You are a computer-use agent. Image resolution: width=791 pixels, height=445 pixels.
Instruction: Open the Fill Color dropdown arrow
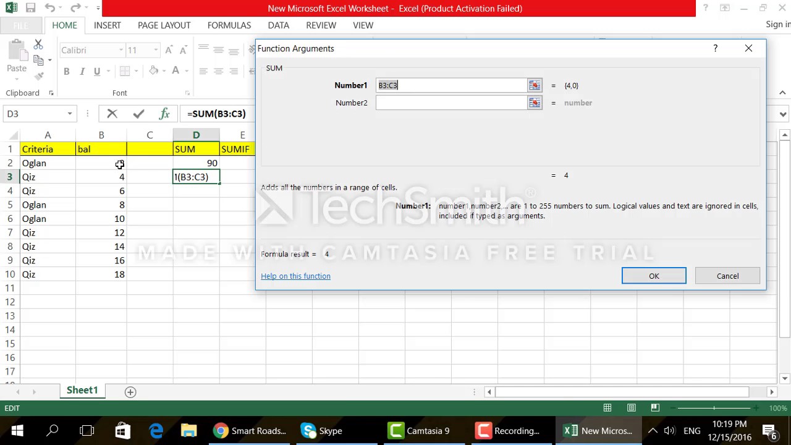click(x=163, y=71)
